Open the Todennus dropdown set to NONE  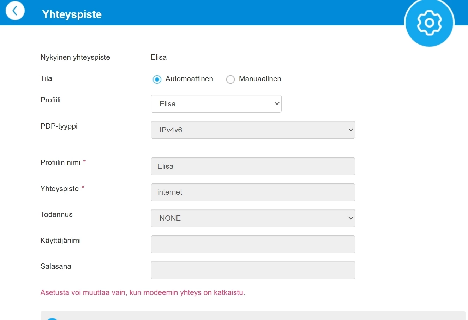253,218
